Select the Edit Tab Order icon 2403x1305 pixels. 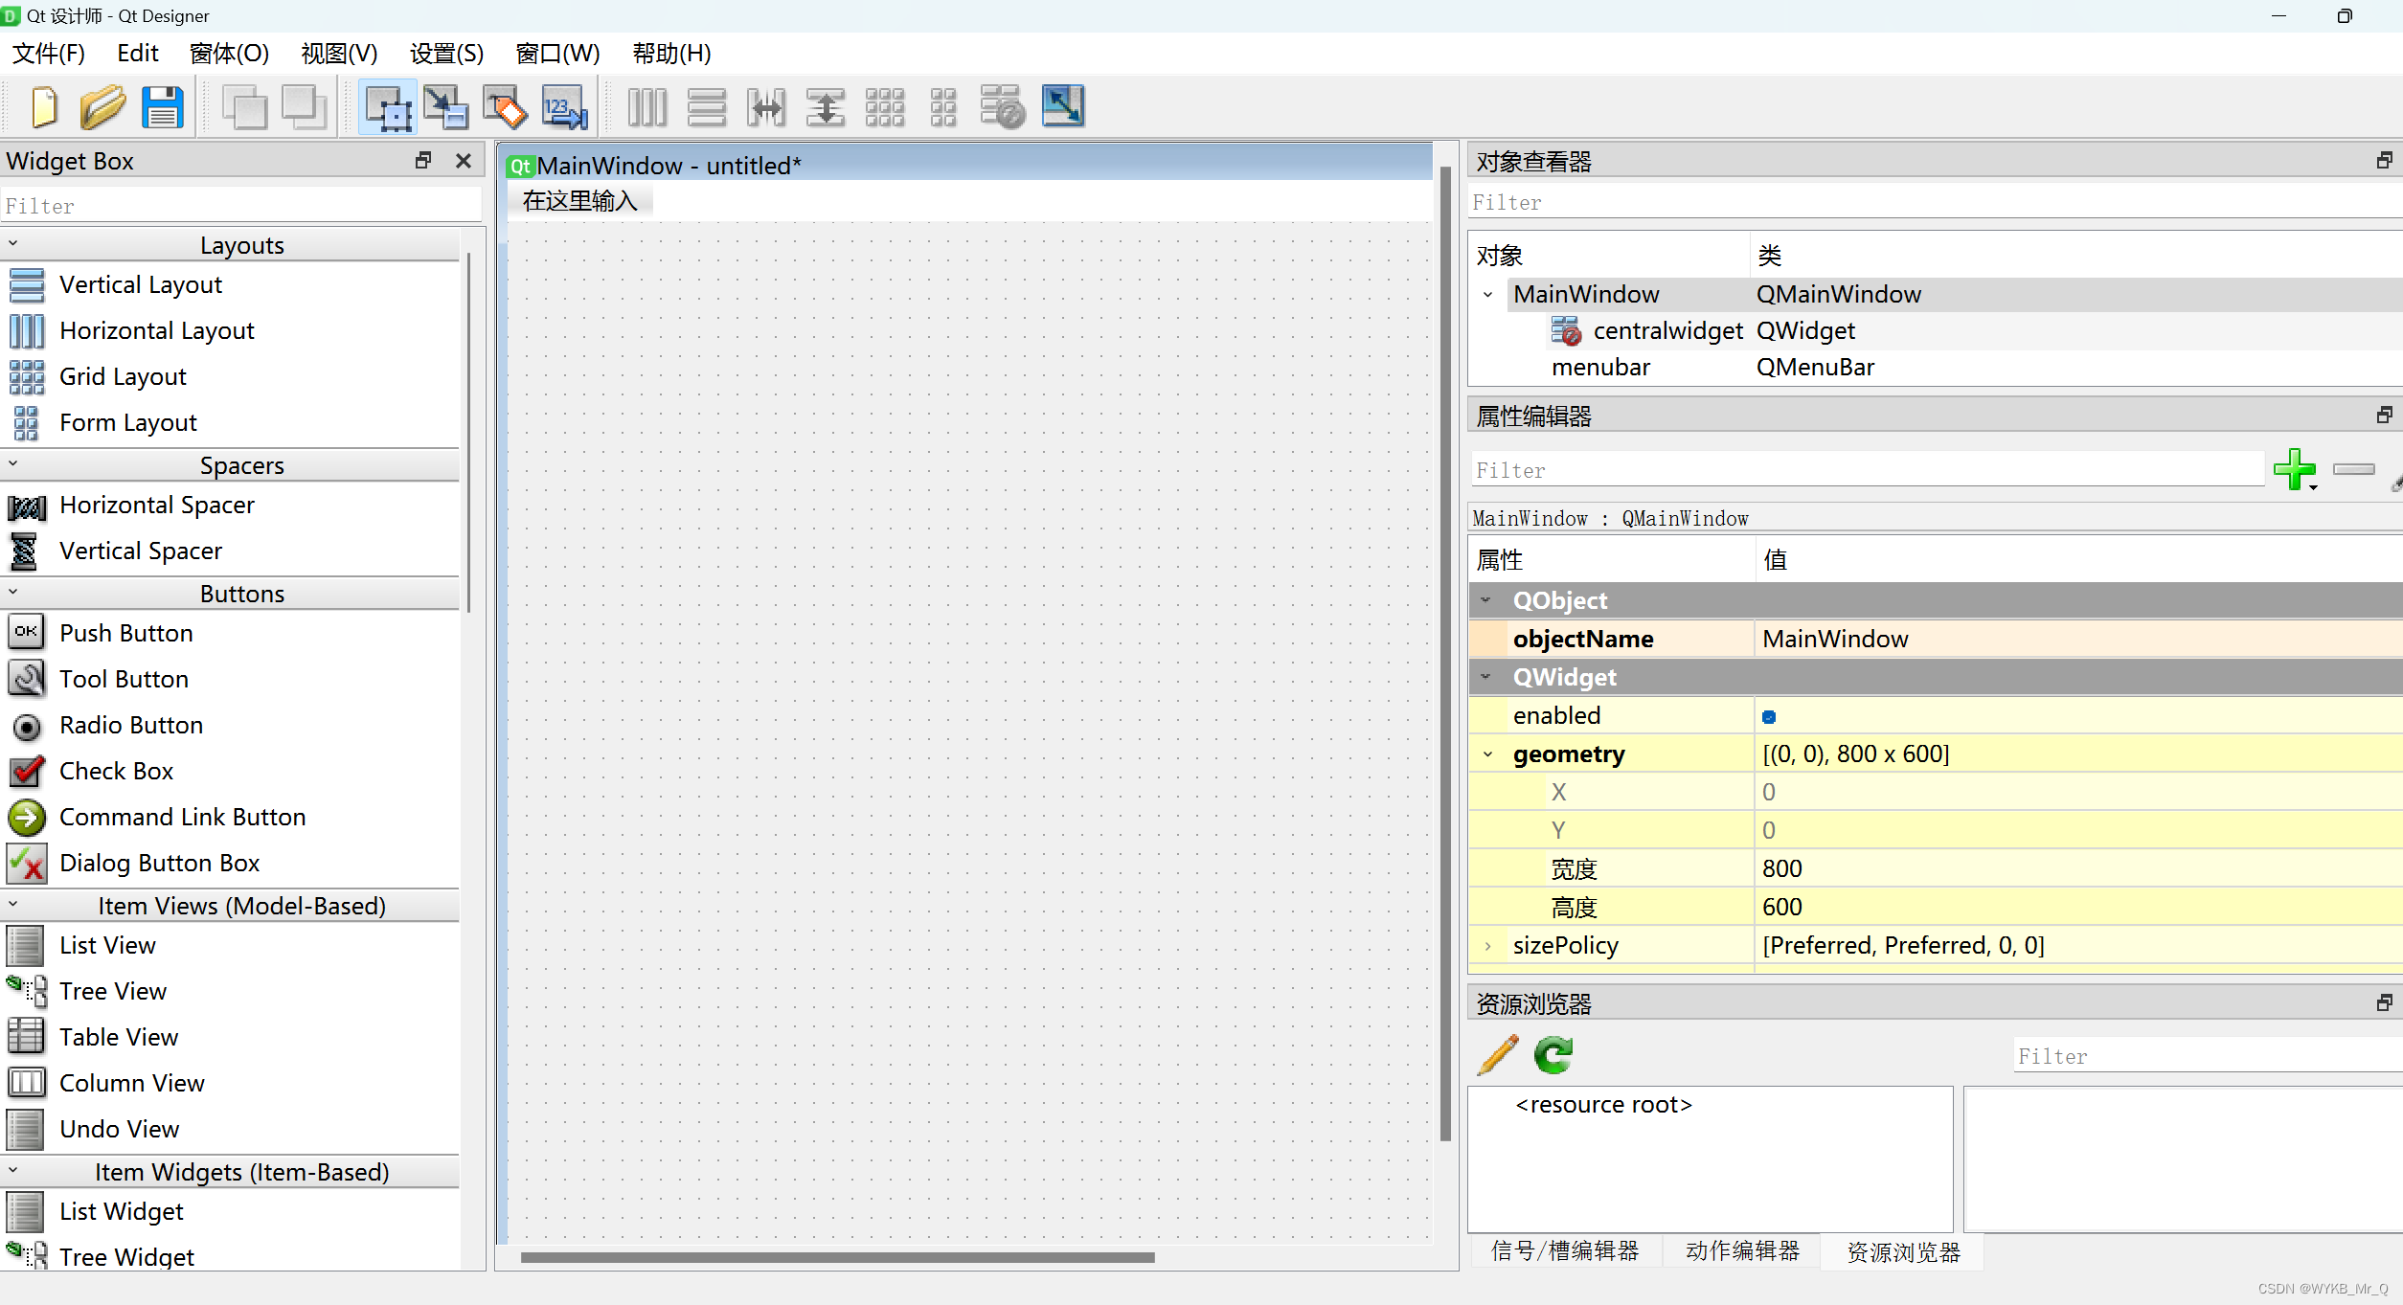click(564, 106)
